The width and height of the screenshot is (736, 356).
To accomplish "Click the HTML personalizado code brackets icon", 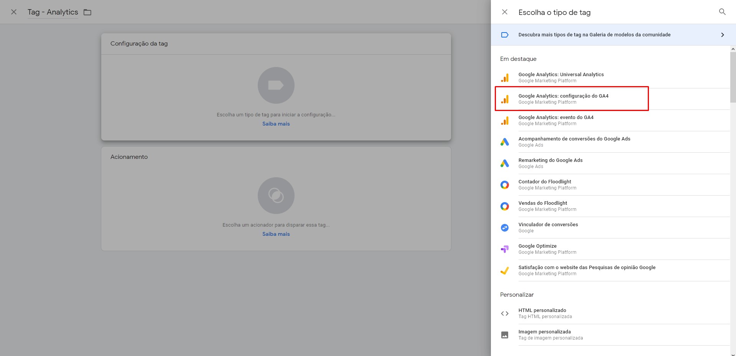I will click(x=505, y=314).
